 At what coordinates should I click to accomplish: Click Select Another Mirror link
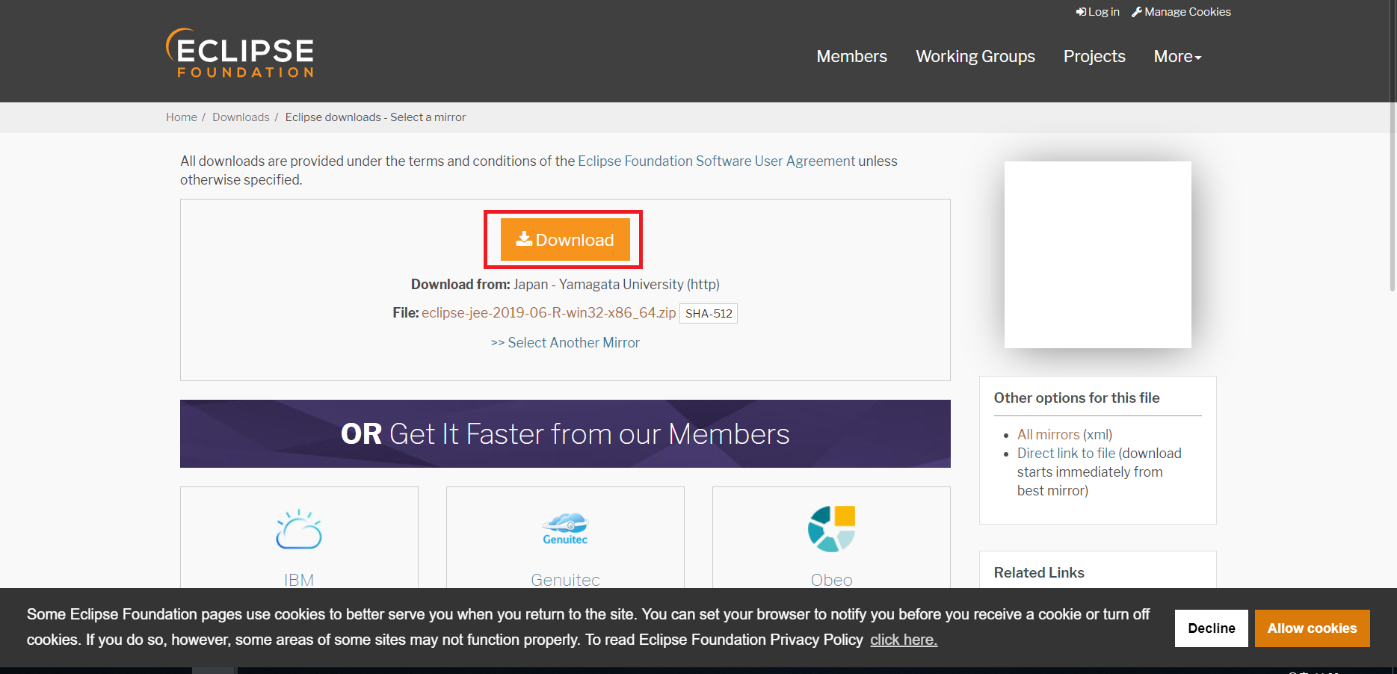click(565, 342)
